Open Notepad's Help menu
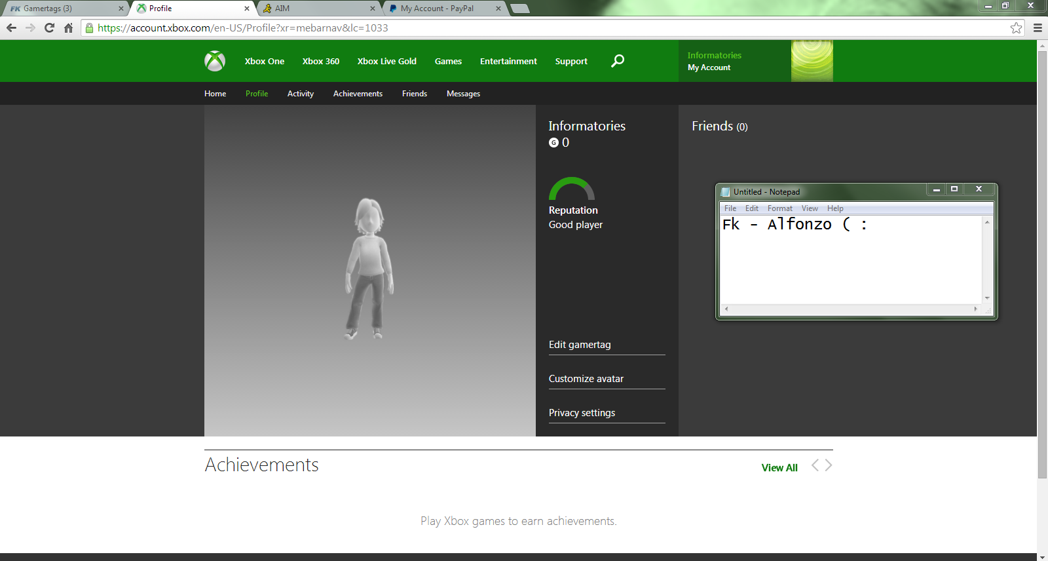This screenshot has width=1048, height=561. pyautogui.click(x=835, y=208)
